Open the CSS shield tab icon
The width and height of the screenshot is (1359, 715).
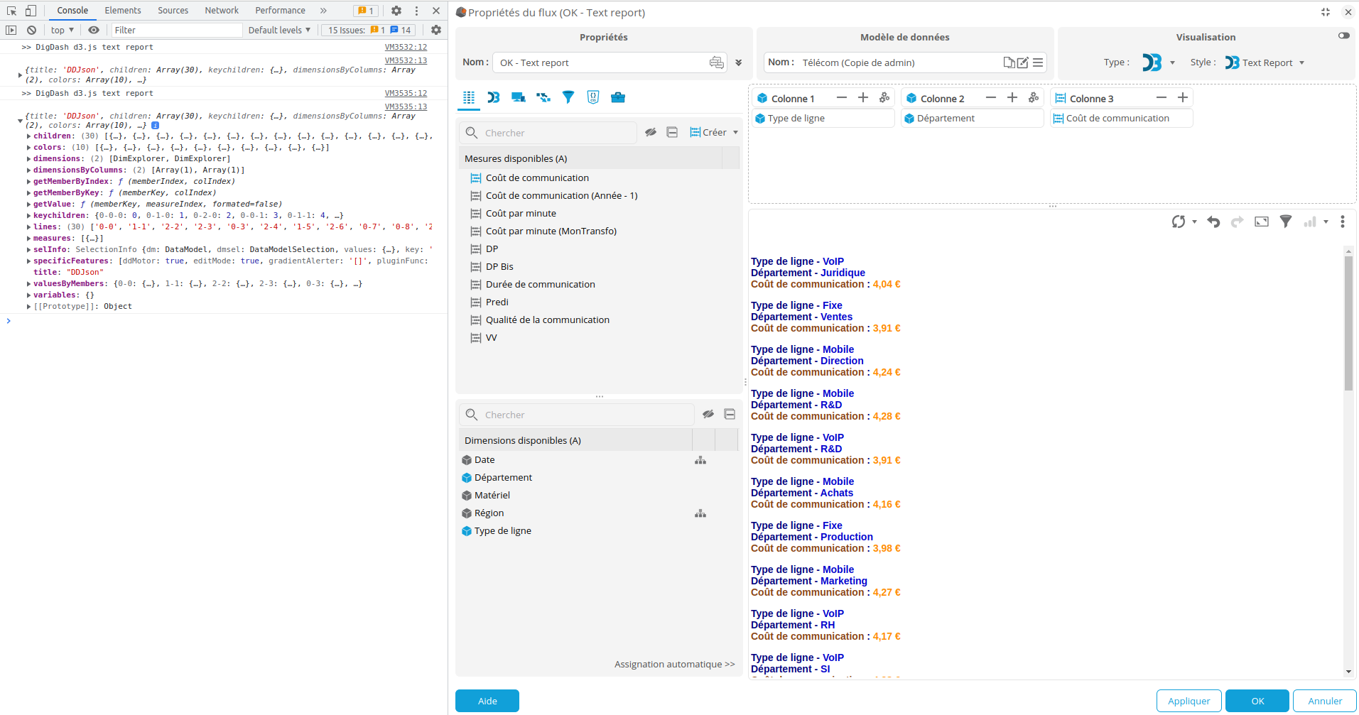pos(593,97)
